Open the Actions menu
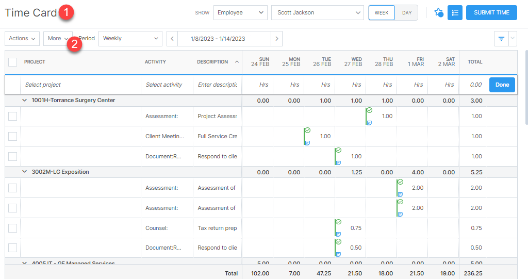 (x=22, y=39)
